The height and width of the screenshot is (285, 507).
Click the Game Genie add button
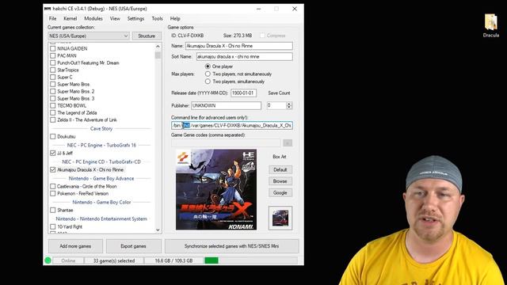288,142
